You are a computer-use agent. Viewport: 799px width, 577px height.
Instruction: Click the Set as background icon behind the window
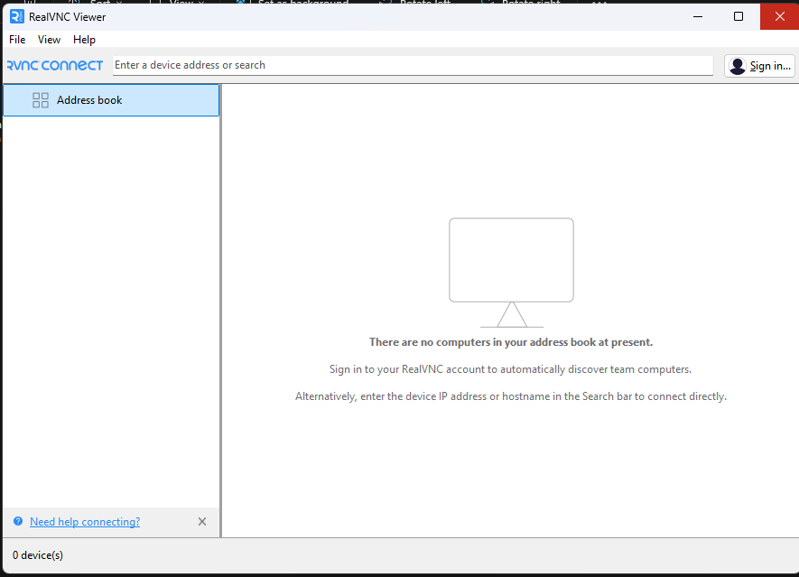(239, 3)
